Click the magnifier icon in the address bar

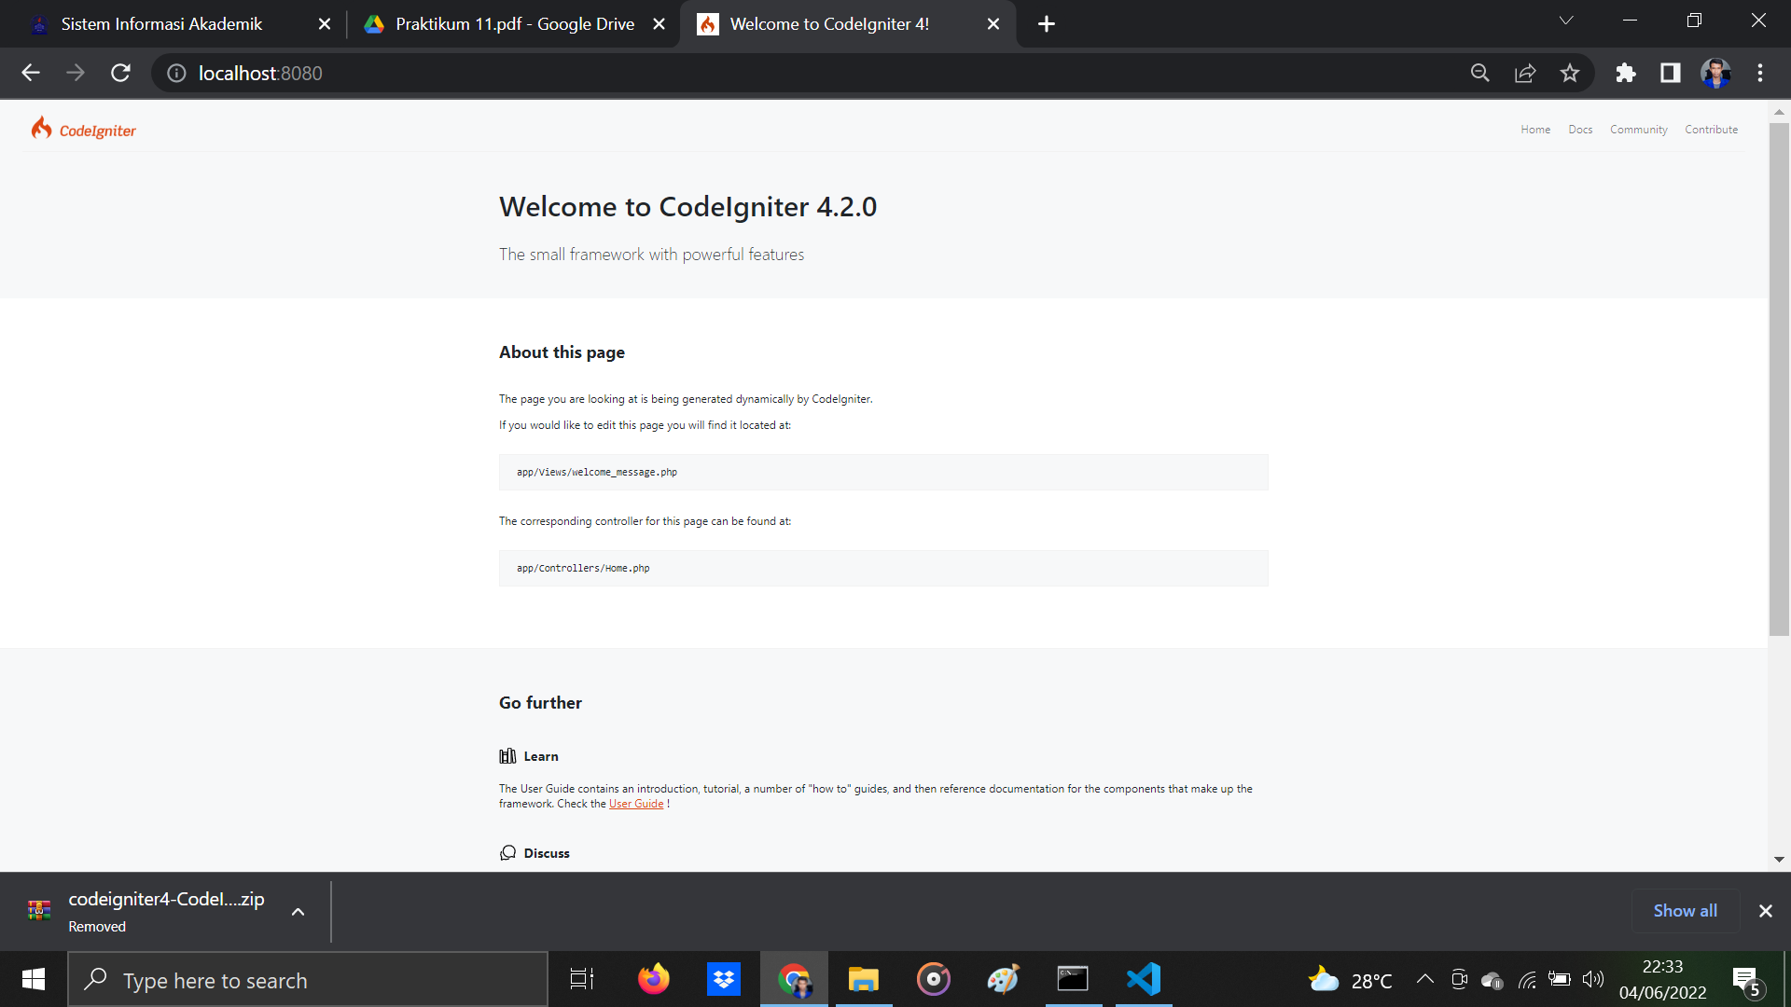tap(1480, 73)
